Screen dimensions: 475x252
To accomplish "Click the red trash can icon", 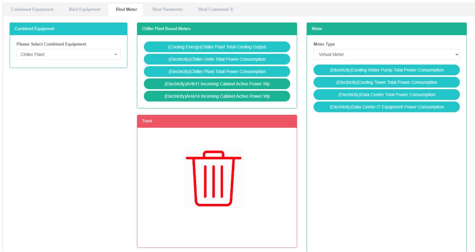I will (213, 179).
